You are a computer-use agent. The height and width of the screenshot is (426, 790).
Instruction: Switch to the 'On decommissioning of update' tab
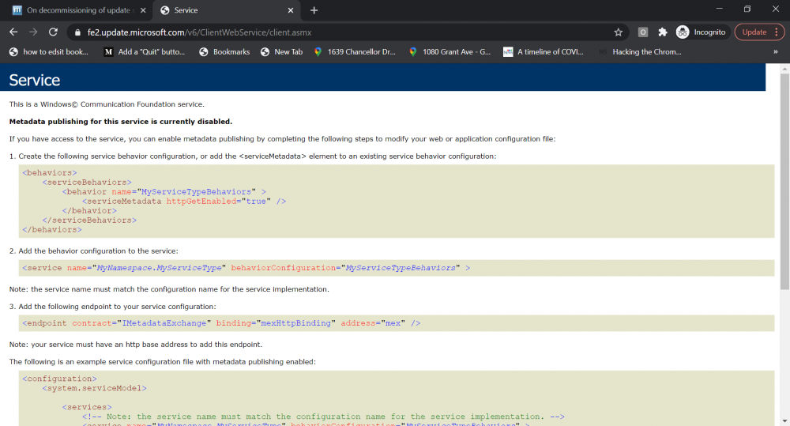coord(75,10)
